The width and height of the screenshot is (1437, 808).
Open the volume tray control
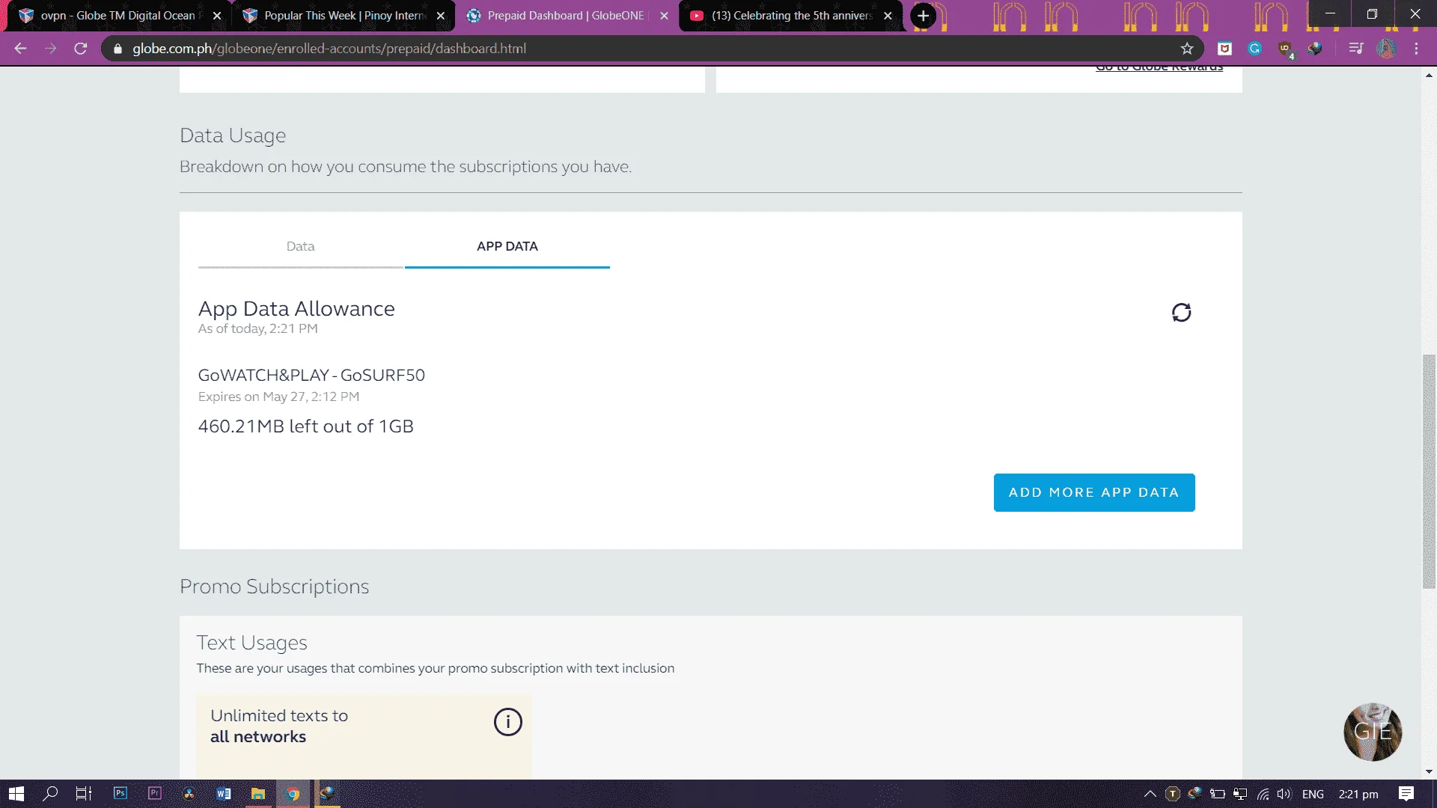click(x=1284, y=794)
